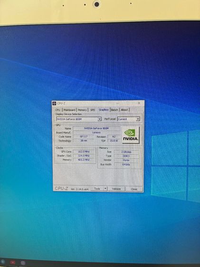Open the About tab
The image size is (200, 267).
pos(124,110)
